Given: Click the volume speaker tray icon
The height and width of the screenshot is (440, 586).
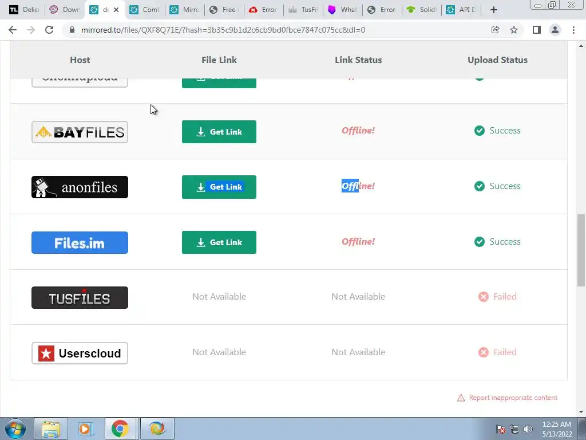Looking at the screenshot, I should point(528,429).
